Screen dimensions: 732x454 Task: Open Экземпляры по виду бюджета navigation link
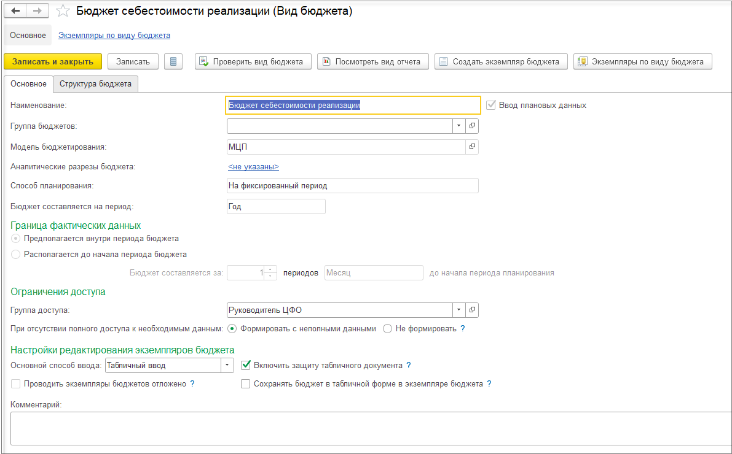(x=114, y=36)
